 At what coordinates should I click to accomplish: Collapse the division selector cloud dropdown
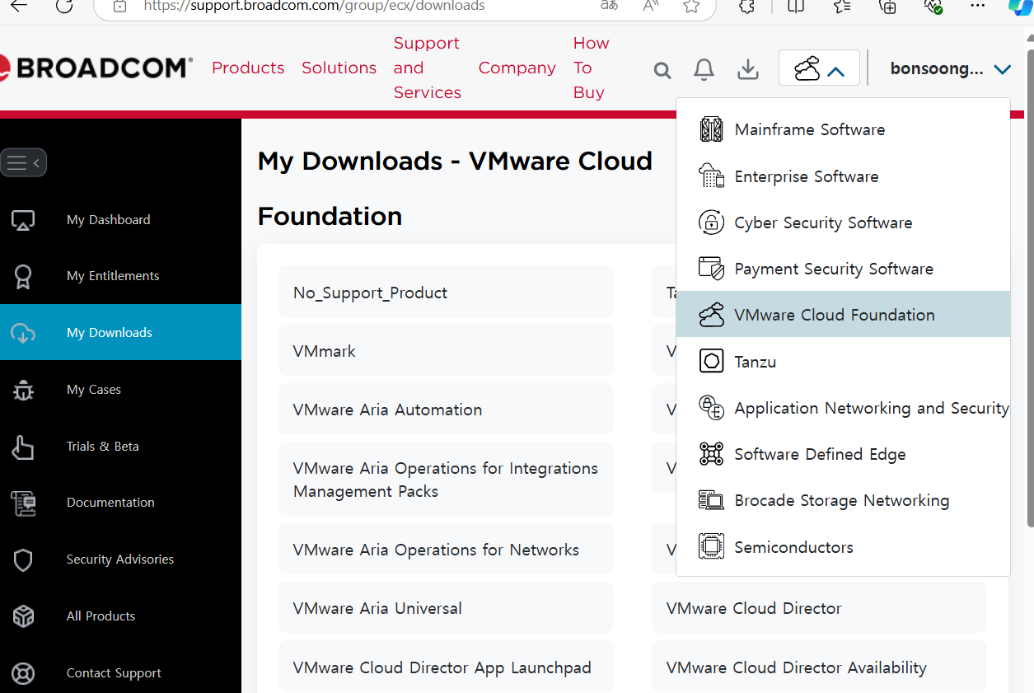click(819, 68)
